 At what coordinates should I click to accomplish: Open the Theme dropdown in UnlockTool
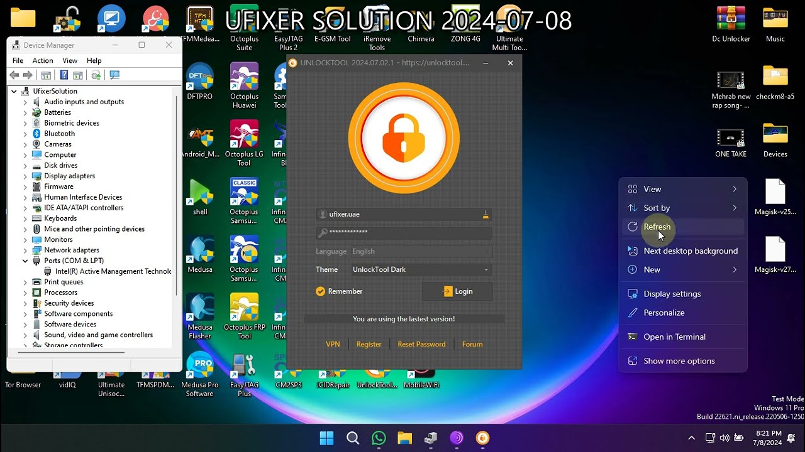point(421,270)
